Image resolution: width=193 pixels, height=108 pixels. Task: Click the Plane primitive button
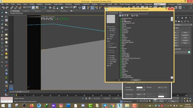[185, 43]
